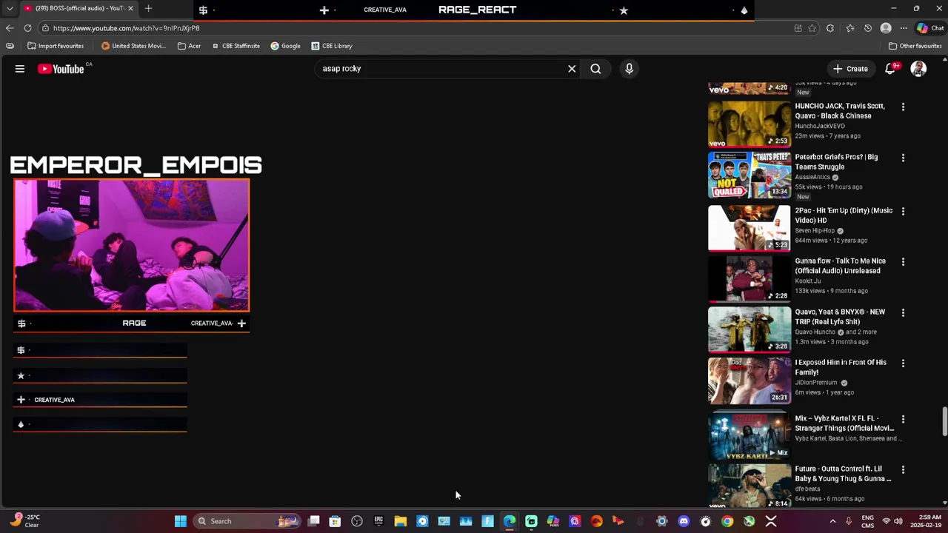Screen dimensions: 948x533
Task: Open a new browser tab
Action: click(x=148, y=8)
